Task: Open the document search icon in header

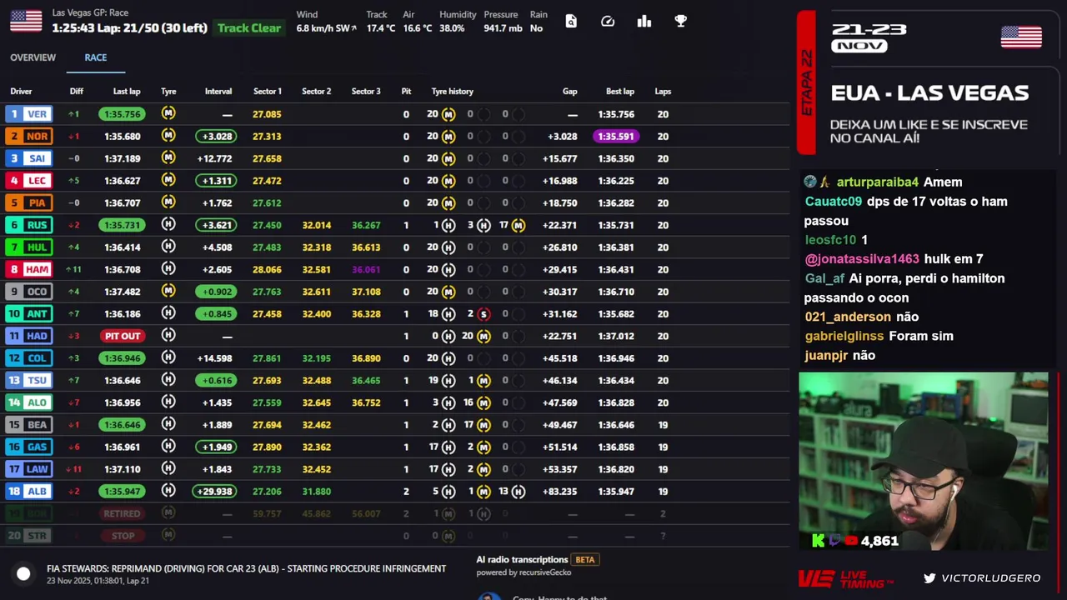Action: click(571, 22)
